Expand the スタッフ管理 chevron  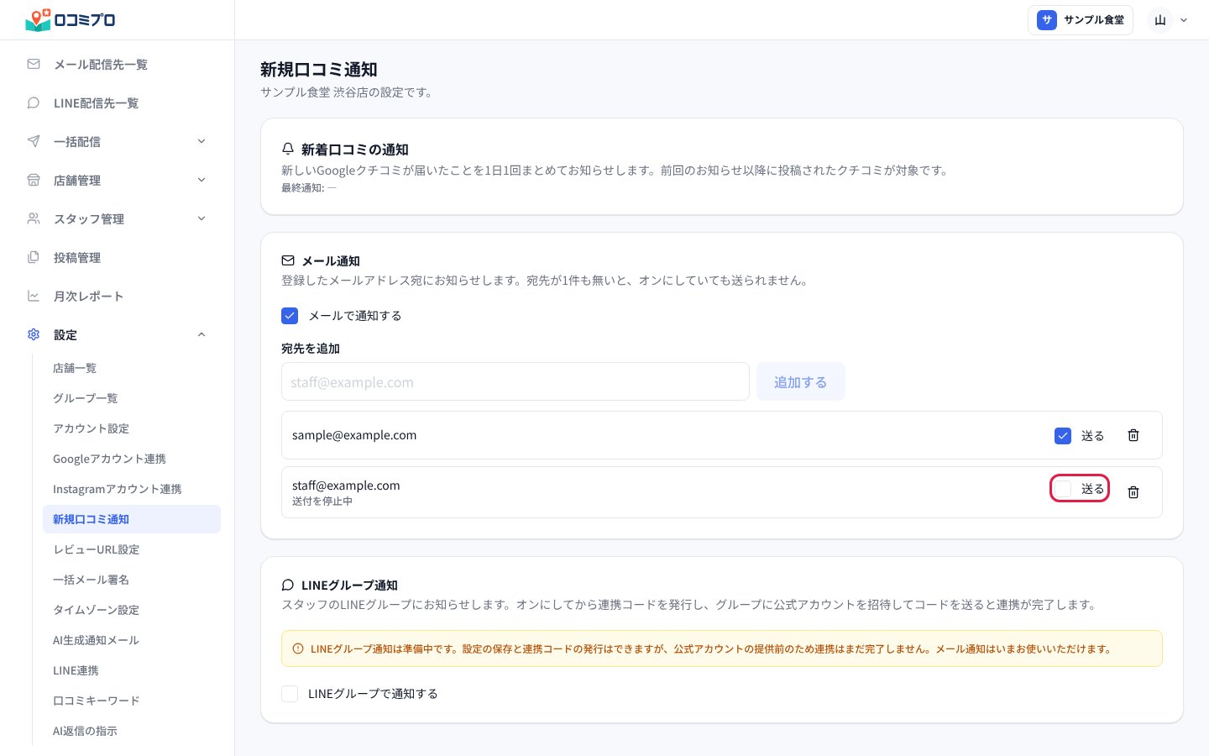point(201,218)
